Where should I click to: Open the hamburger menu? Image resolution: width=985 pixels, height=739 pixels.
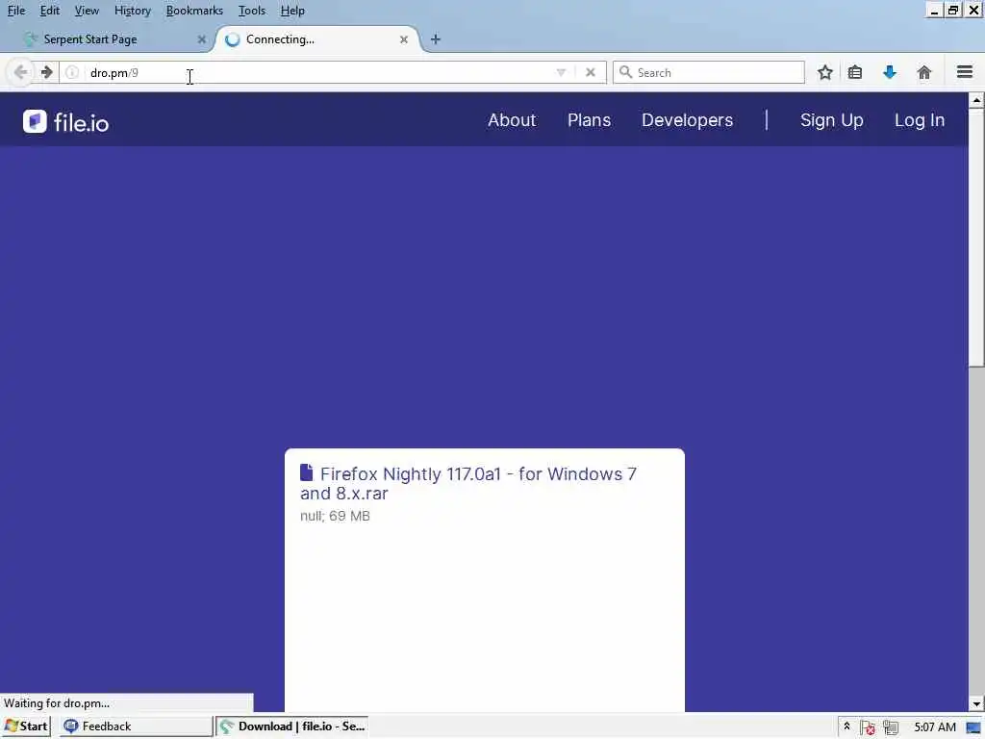[x=964, y=72]
